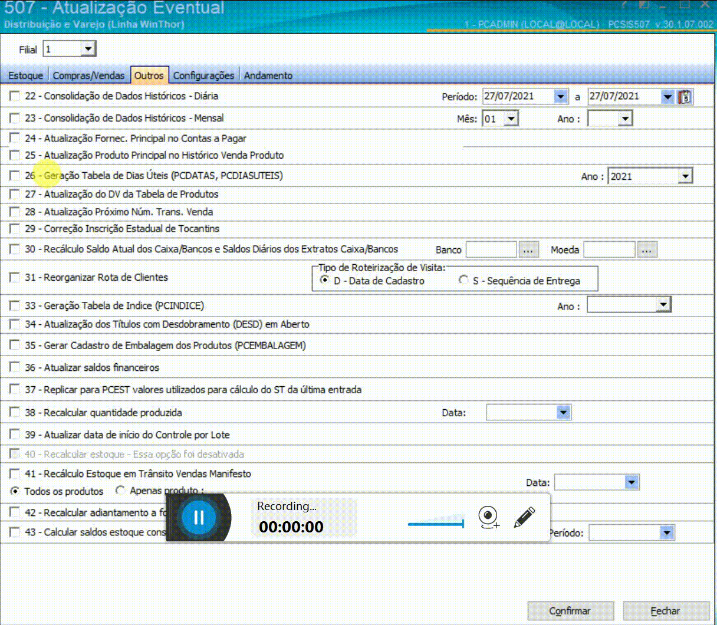
Task: Enable 24 Atualização Fornec. Principal
Action: [x=15, y=138]
